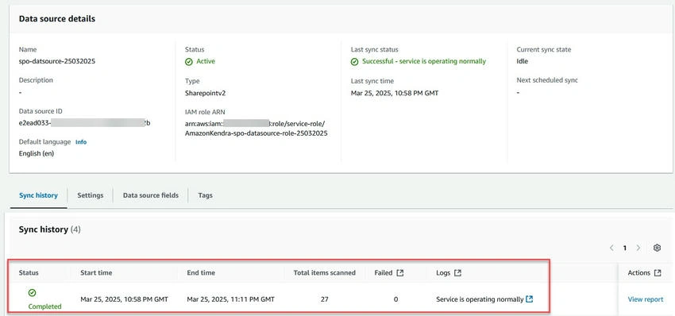Click the Successful sync status check icon
Viewport: 675px width, 316px height.
pyautogui.click(x=354, y=62)
